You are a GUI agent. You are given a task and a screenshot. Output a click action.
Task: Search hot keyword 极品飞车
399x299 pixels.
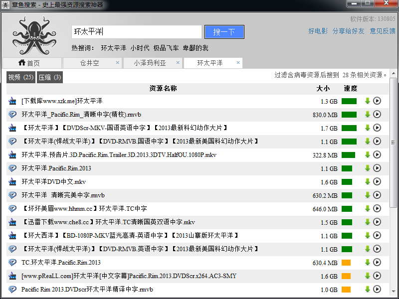pos(166,48)
